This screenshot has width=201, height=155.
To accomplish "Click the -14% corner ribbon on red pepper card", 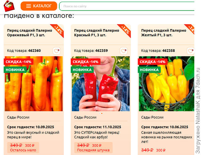I will 125,30.
